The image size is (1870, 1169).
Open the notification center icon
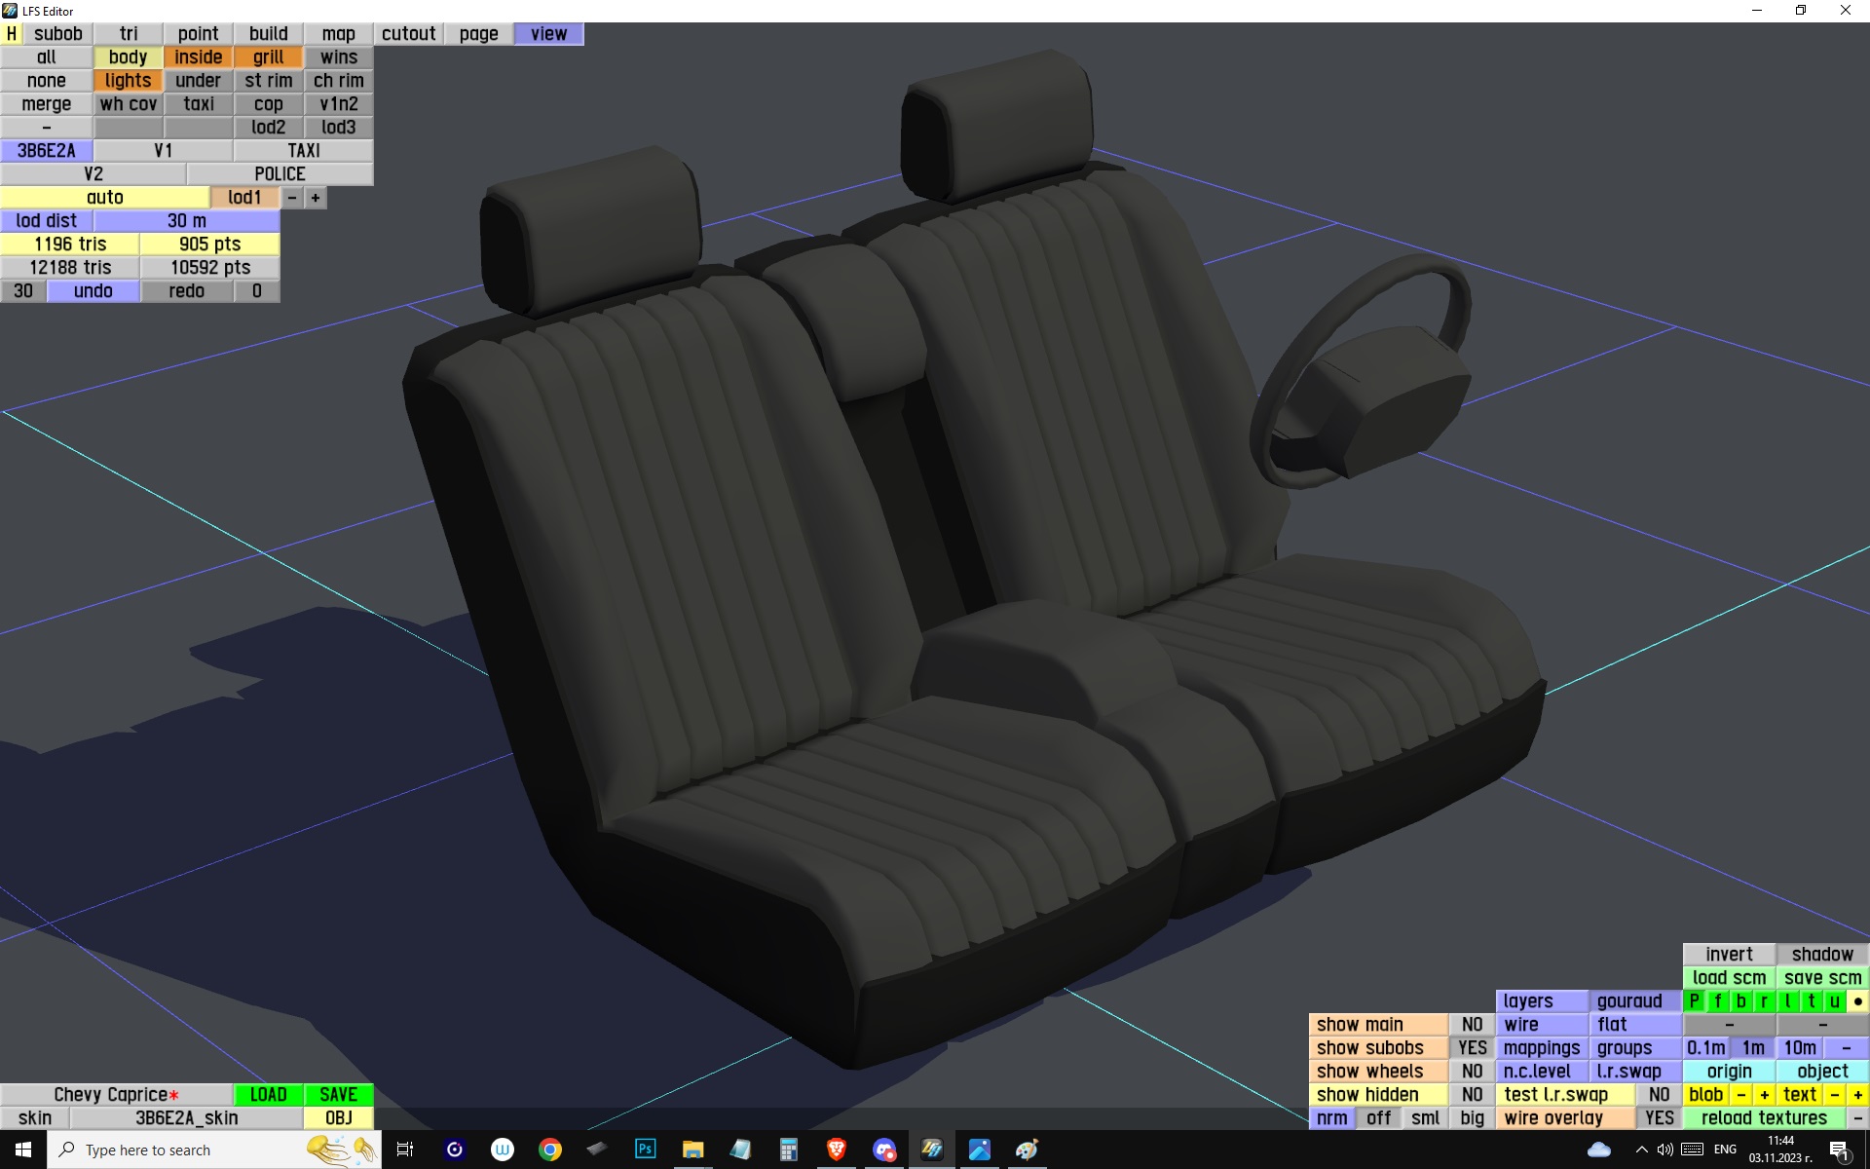tap(1839, 1150)
